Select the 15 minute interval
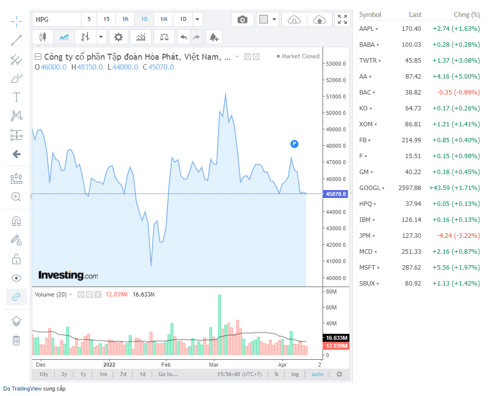The image size is (496, 396). click(106, 19)
